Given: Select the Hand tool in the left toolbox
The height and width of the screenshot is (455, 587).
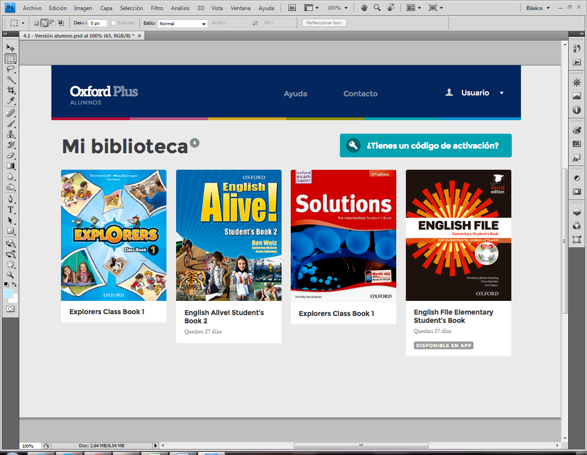Looking at the screenshot, I should pyautogui.click(x=11, y=264).
